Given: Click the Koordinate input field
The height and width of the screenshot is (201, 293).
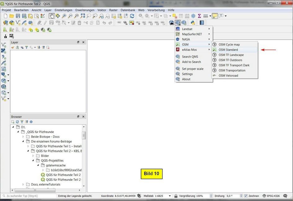Looking at the screenshot, I should [125, 196].
